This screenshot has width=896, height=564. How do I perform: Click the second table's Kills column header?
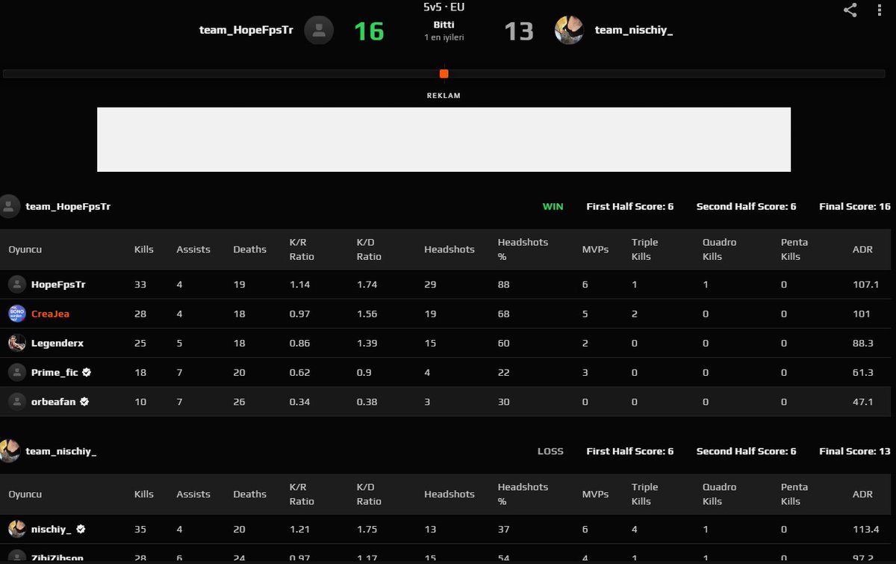click(144, 494)
